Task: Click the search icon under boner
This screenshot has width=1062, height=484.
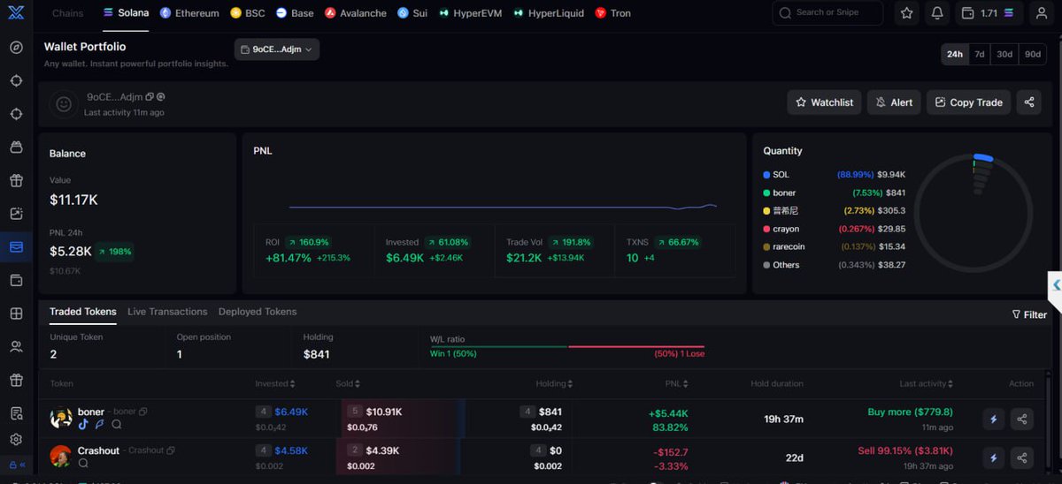Action: (x=115, y=425)
